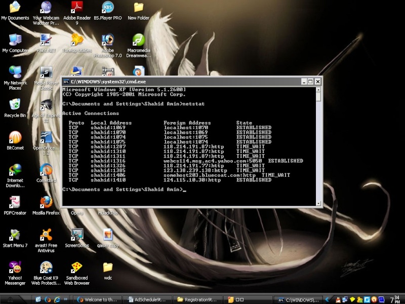
Task: Click the 'Local Address' column header text
Action: pyautogui.click(x=111, y=123)
